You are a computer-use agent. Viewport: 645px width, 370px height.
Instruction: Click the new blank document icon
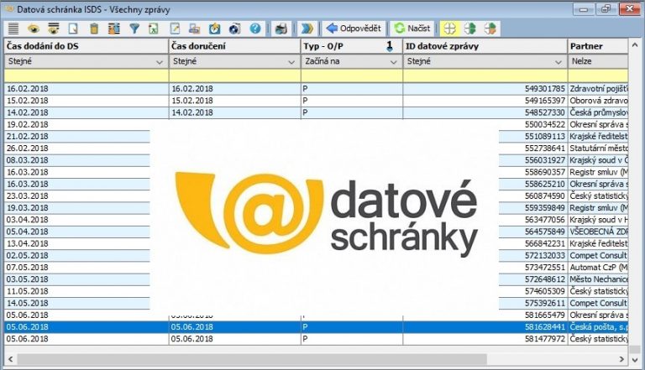pos(73,29)
